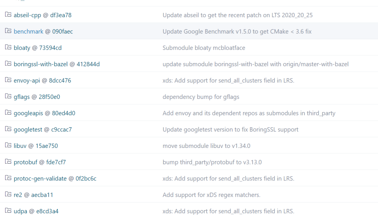378x217 pixels.
Task: Click the submodule icon beside googletest
Action: pos(8,129)
